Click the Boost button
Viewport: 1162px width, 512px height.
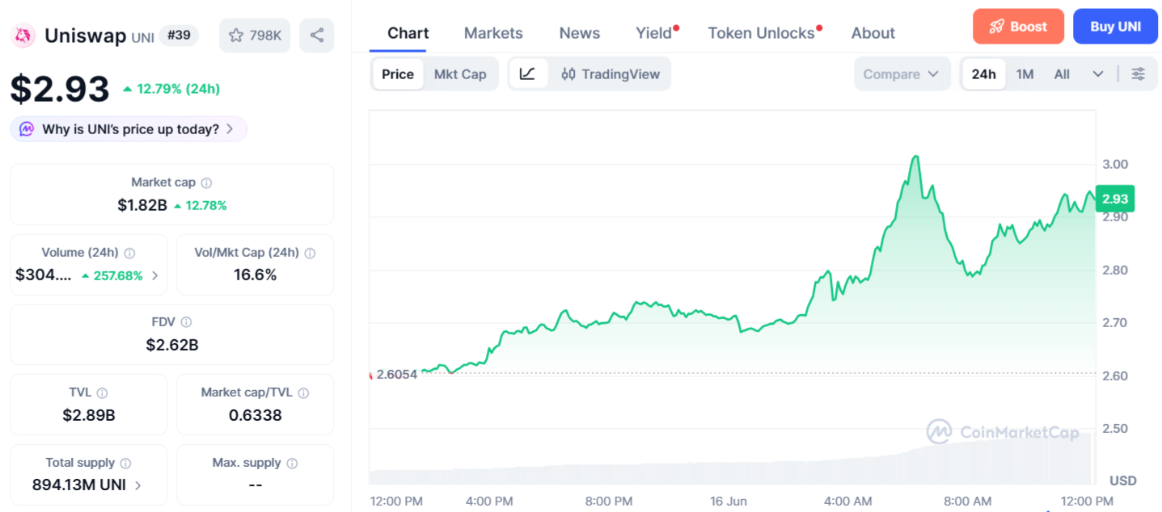1019,27
